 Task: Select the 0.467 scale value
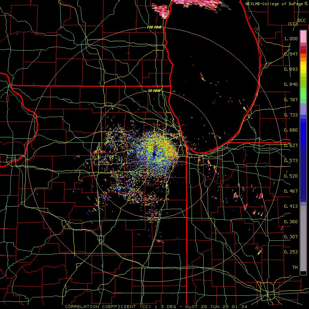(x=291, y=191)
